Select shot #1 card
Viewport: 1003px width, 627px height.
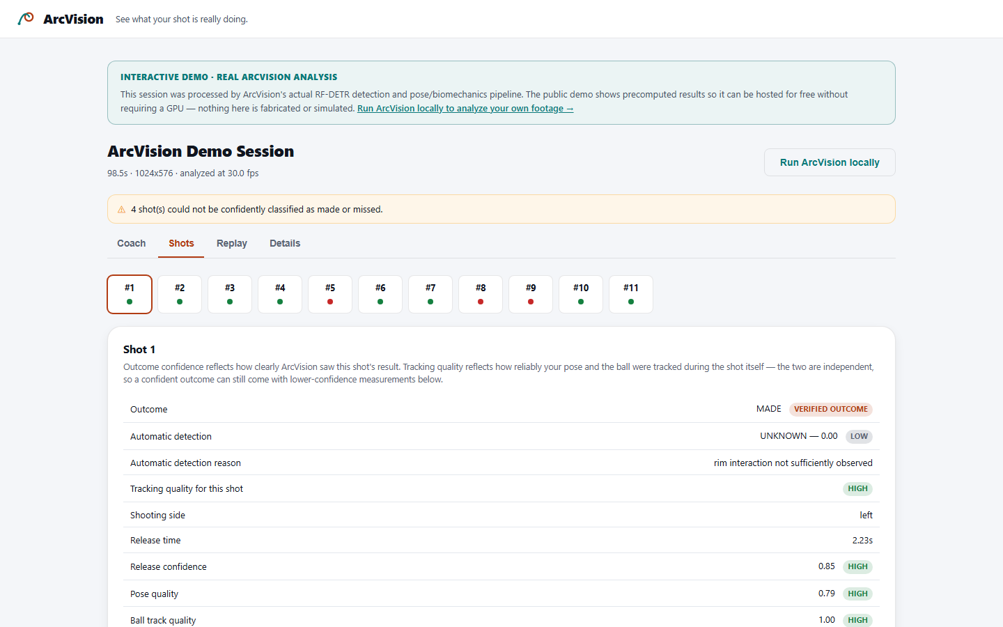point(130,294)
